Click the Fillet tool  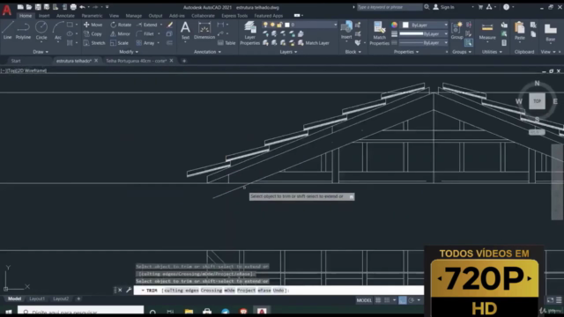(145, 33)
